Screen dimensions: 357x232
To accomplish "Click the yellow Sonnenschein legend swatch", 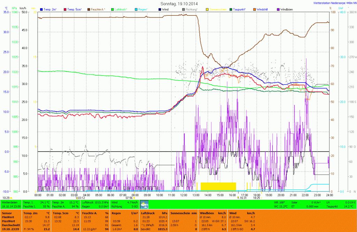I will (x=207, y=9).
